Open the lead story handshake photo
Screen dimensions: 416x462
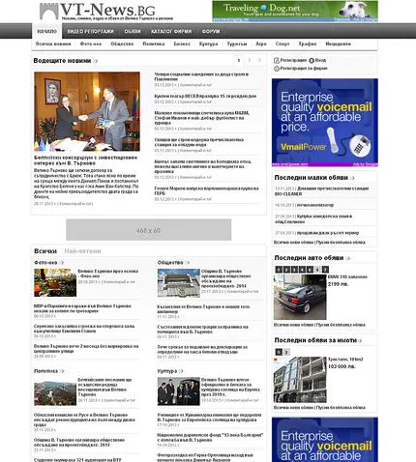[x=87, y=111]
